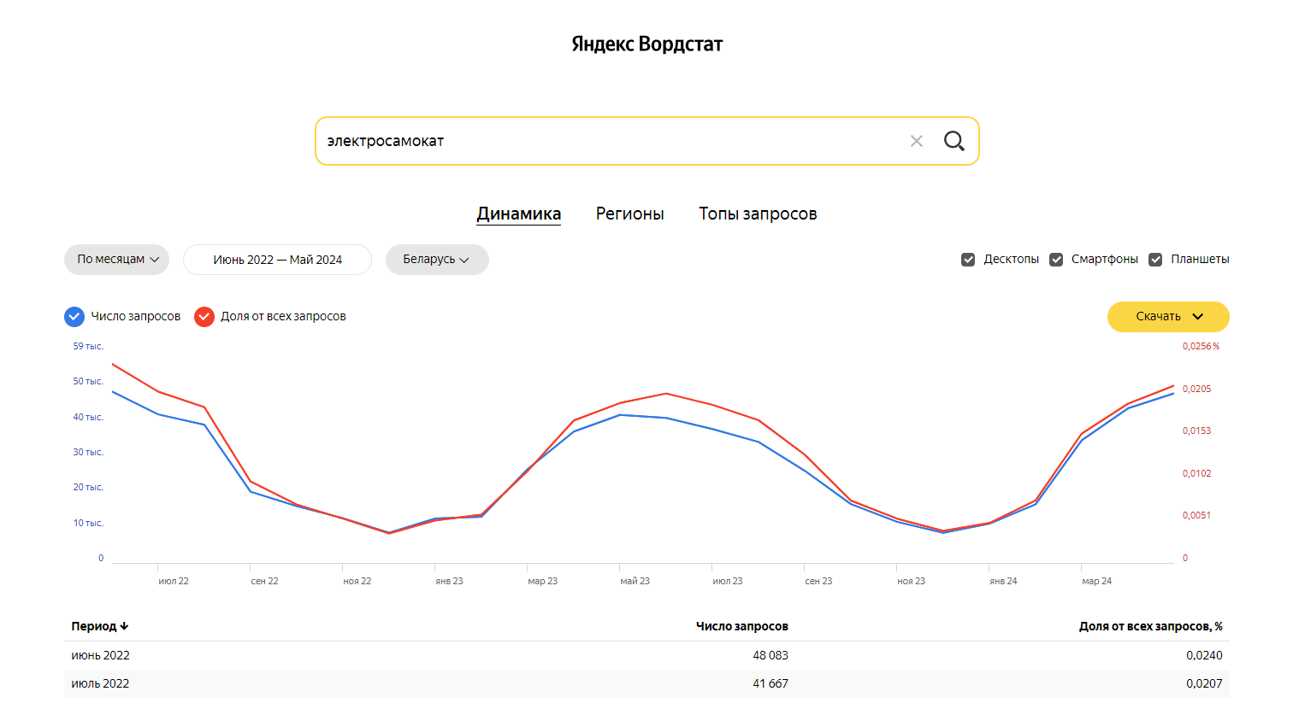Screen dimensions: 1293x703
Task: Click the янв 24 axis label
Action: 1004,581
